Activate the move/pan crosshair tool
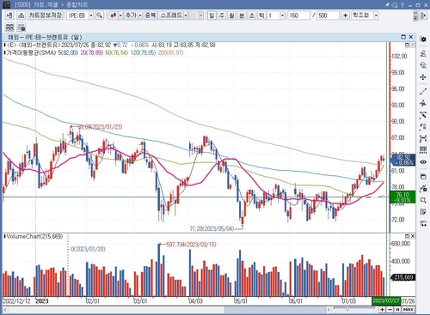This screenshot has width=430, height=315. tap(423, 77)
